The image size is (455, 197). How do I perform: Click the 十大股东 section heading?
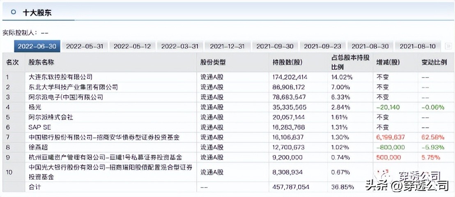click(37, 12)
